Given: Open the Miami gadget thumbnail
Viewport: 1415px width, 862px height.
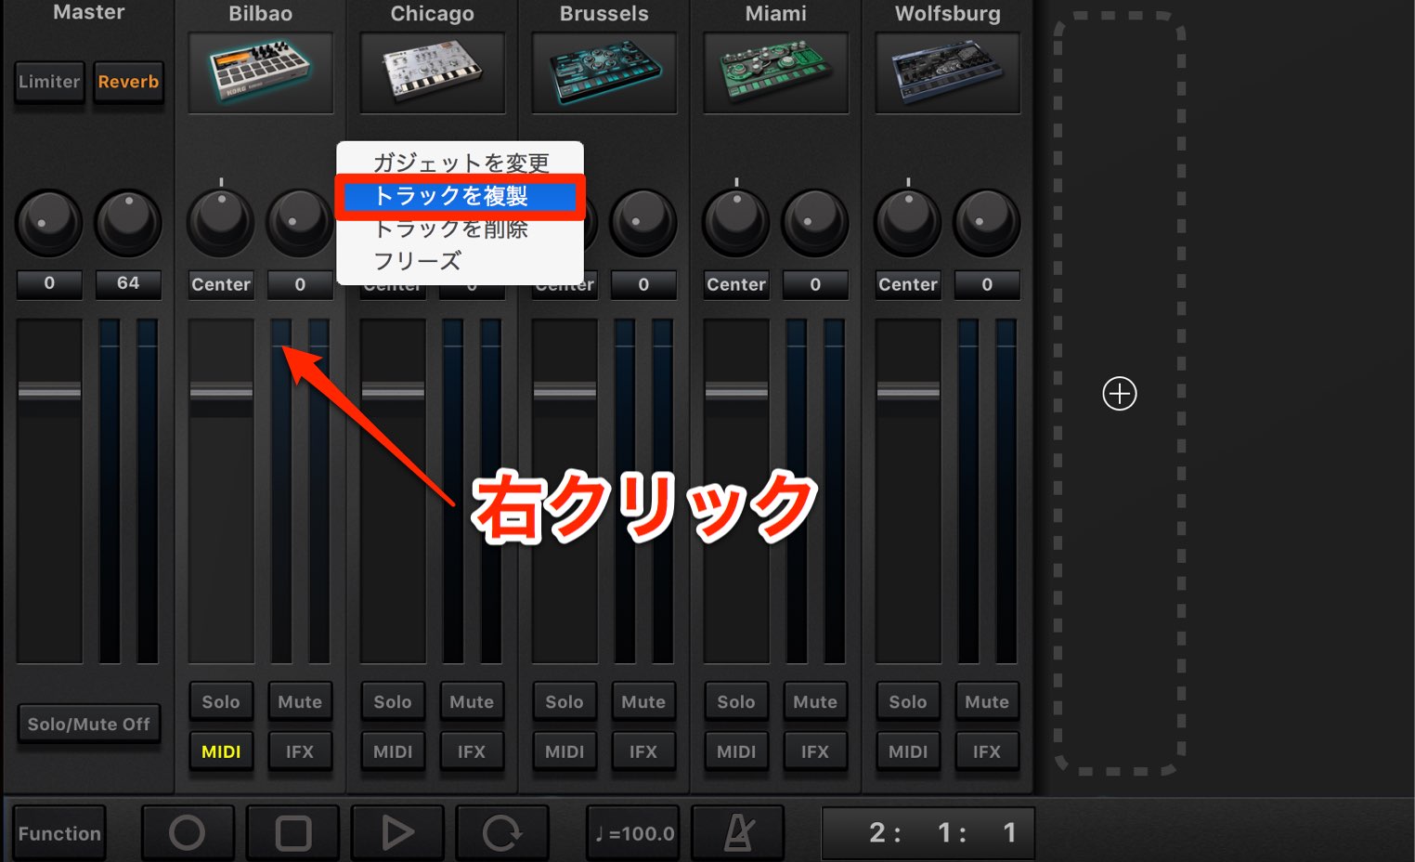Looking at the screenshot, I should (776, 72).
